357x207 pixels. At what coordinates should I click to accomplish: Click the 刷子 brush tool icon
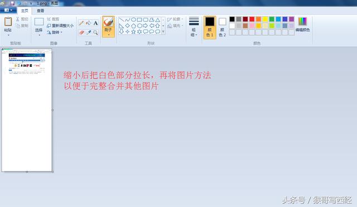click(x=108, y=22)
